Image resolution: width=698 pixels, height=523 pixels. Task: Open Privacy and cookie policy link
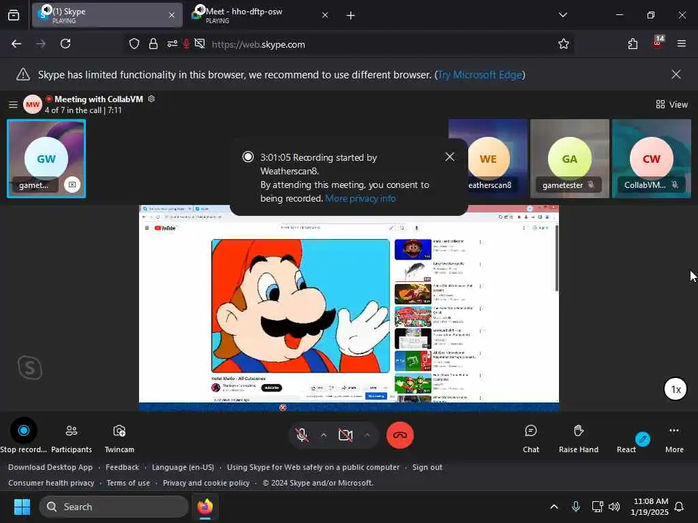[x=206, y=483]
